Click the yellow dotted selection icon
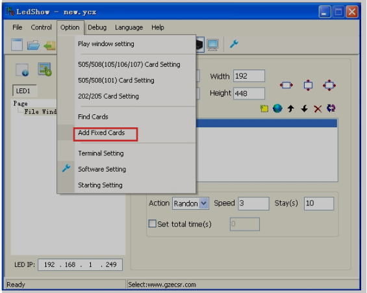This screenshot has width=367, height=293. [x=264, y=108]
